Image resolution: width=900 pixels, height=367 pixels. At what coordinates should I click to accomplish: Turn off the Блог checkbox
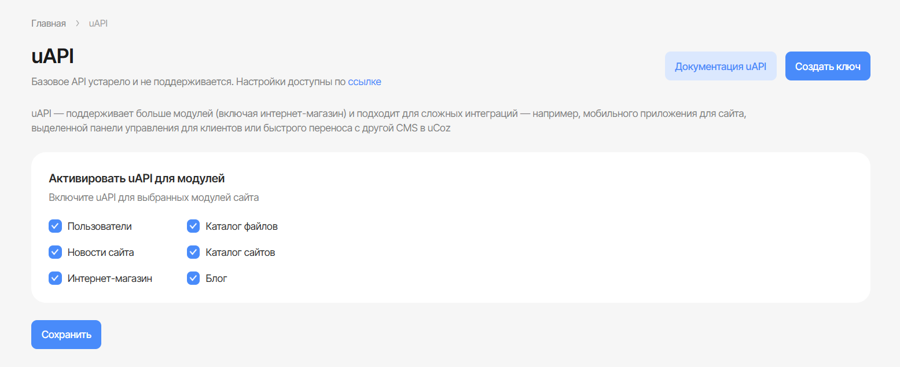(x=193, y=278)
